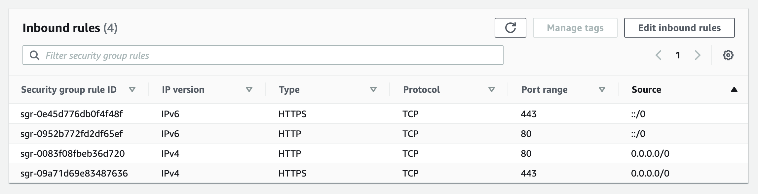Select rule sgr-0952b772fd2df65ef row
Viewport: 758px width, 194px height.
71,134
